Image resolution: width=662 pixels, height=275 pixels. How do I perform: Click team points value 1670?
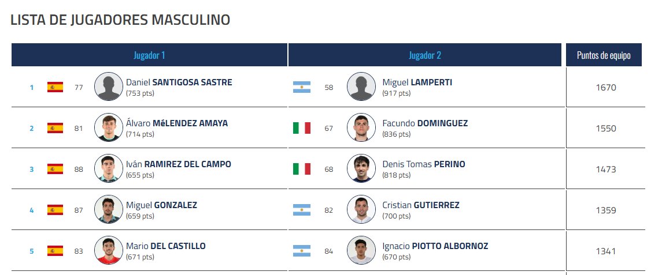pyautogui.click(x=605, y=88)
